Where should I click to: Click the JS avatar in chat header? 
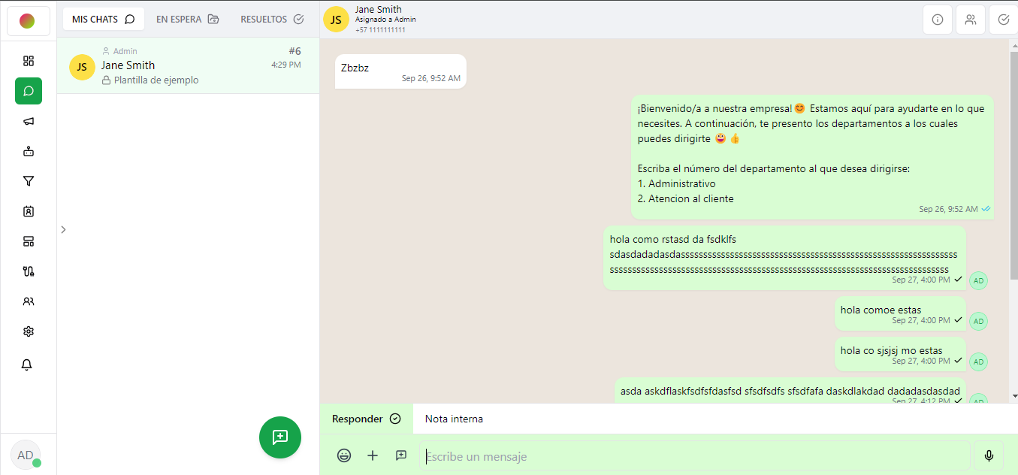[336, 20]
